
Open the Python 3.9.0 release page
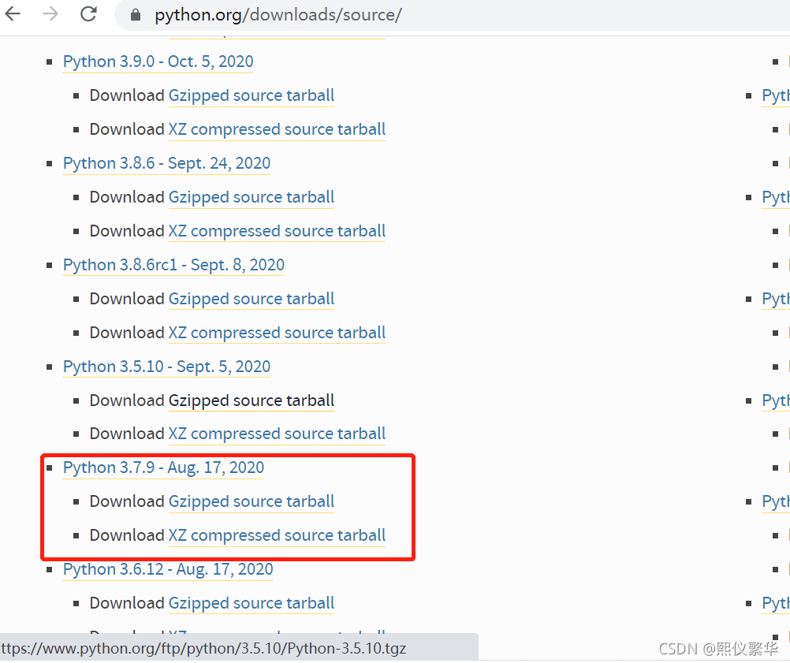click(x=157, y=61)
